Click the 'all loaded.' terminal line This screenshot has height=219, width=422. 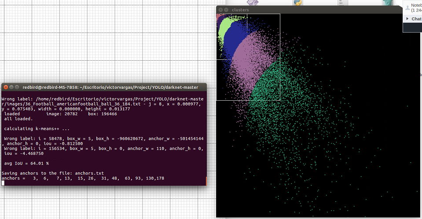click(18, 119)
